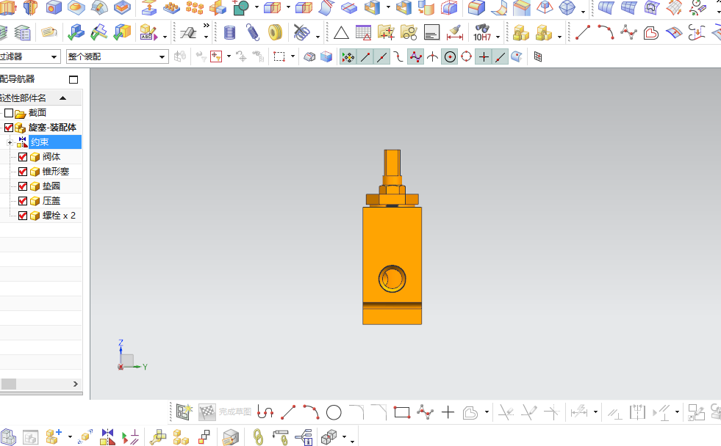This screenshot has height=446, width=721.
Task: Click the view triad coordinate axes
Action: coord(132,356)
